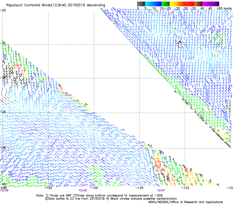
Task: Click the '-123' longitude label
Action: point(185,188)
